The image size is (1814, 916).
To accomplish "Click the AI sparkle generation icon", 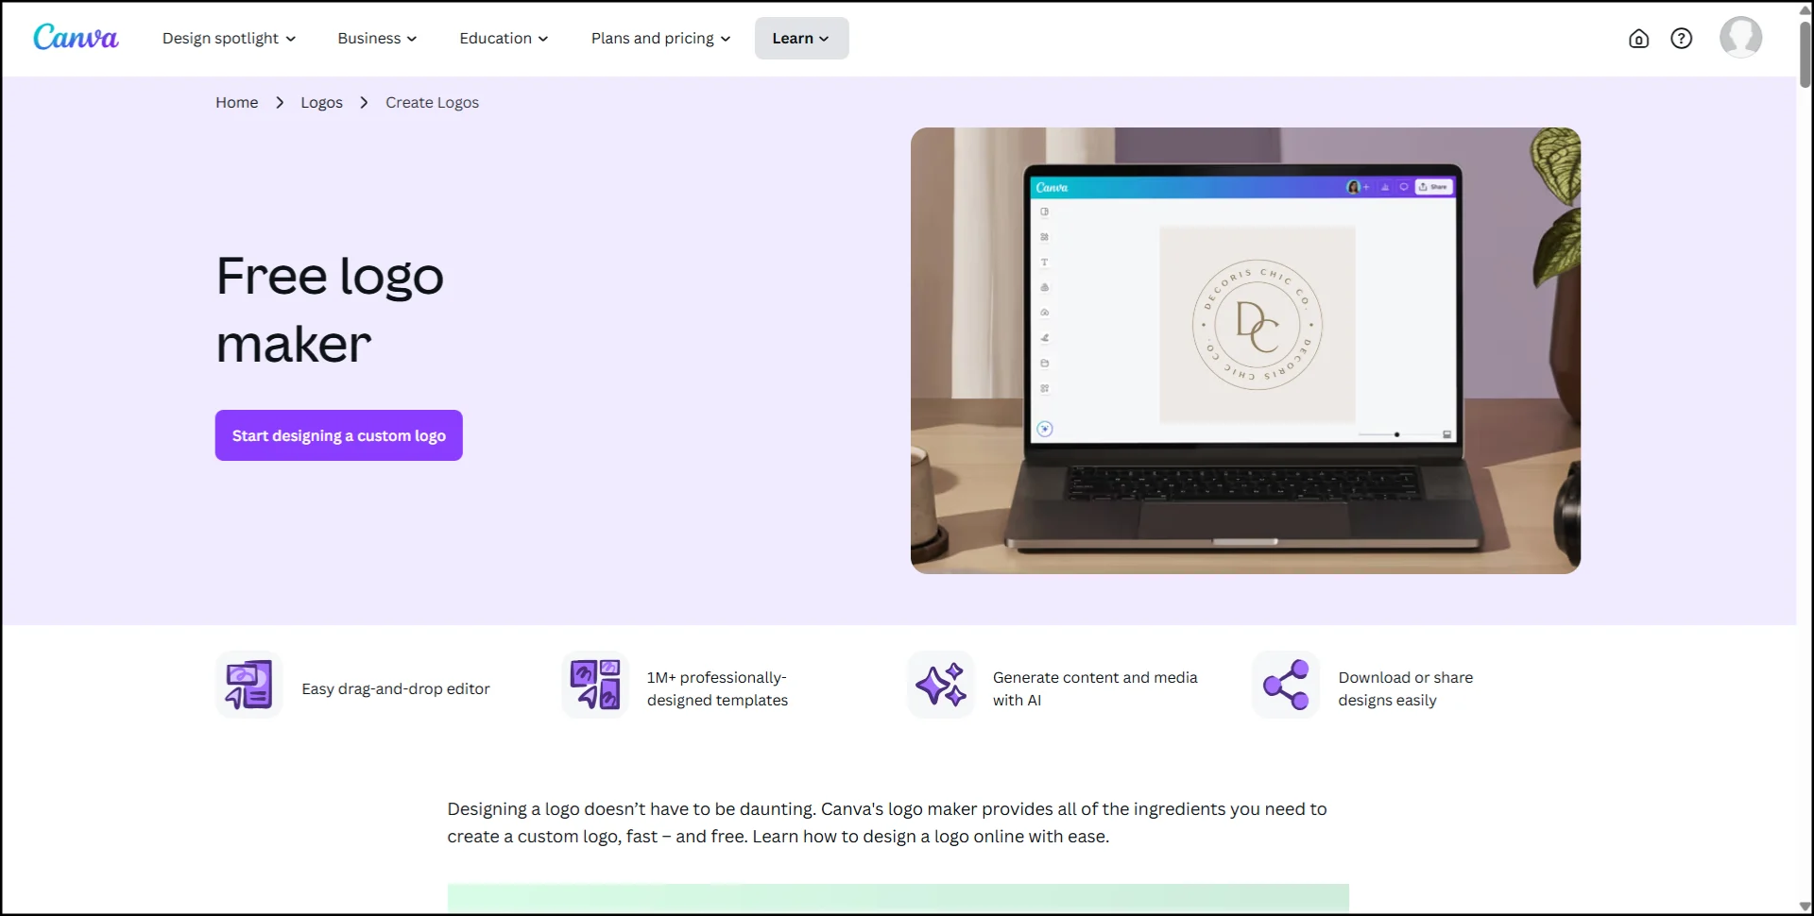I will (940, 685).
